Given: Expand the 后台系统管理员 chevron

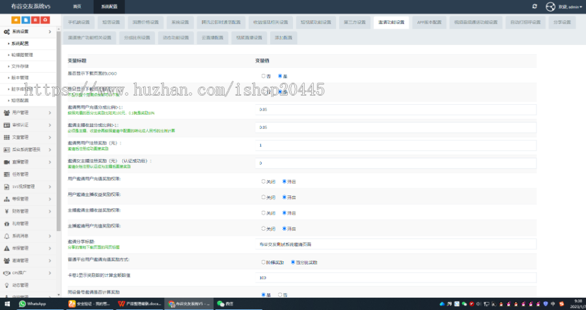Looking at the screenshot, I should 50,150.
